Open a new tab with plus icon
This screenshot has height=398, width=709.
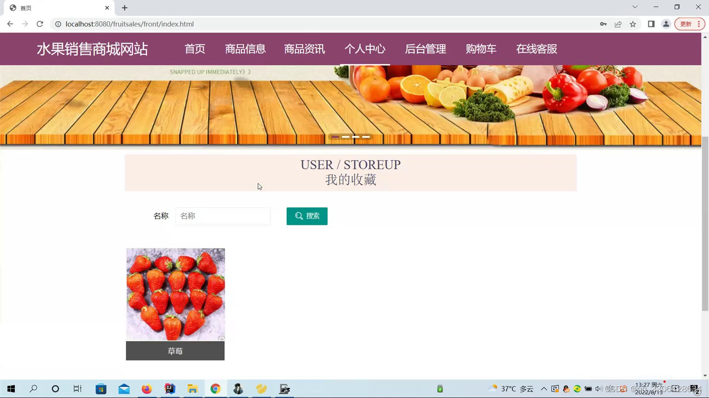click(125, 8)
